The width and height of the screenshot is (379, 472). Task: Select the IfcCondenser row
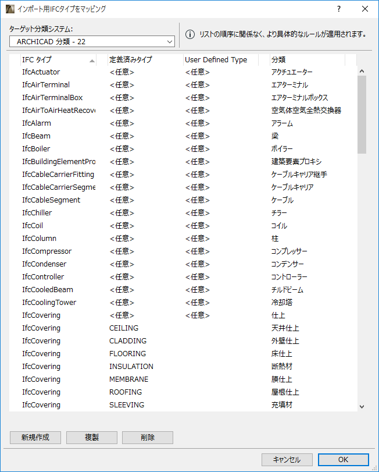pos(183,264)
